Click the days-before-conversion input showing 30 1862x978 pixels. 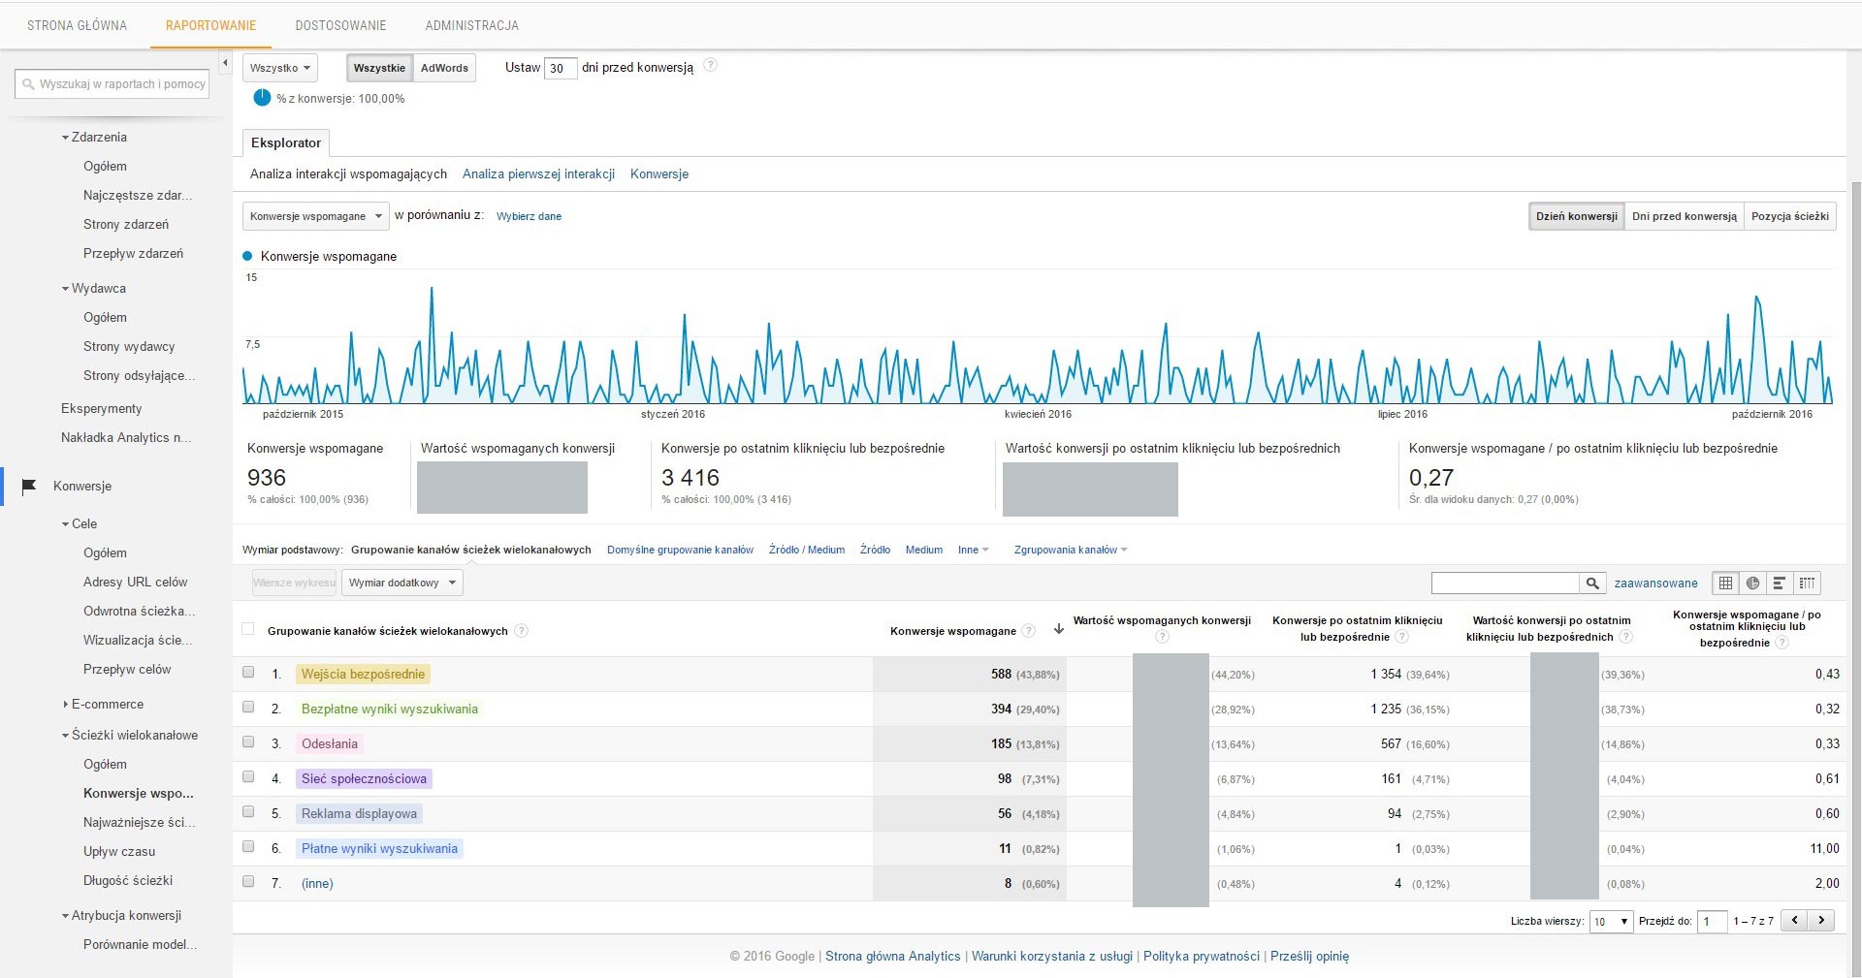(x=561, y=68)
